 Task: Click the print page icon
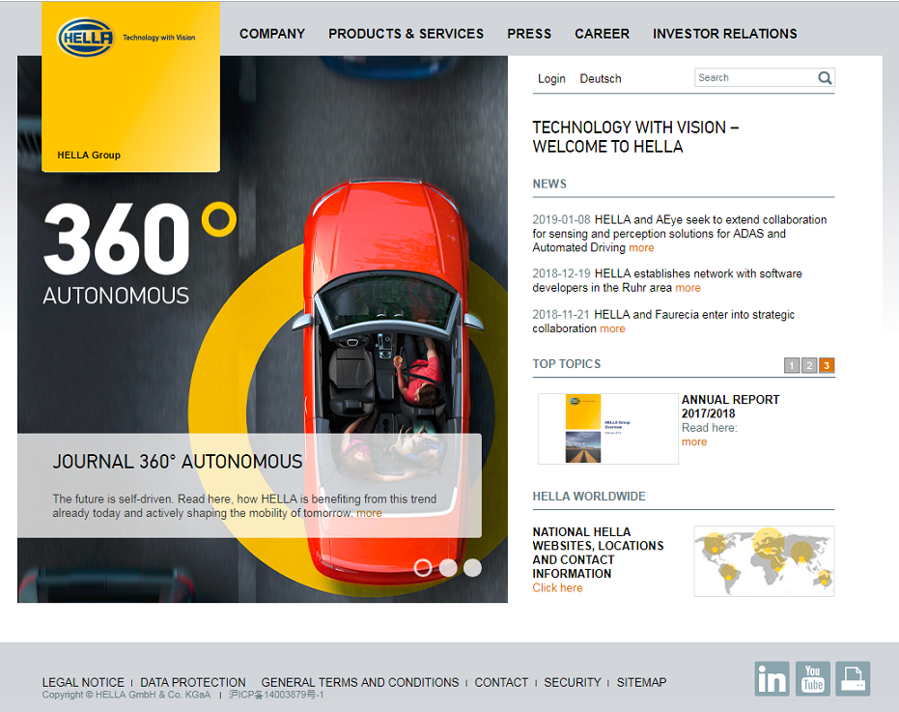[853, 679]
